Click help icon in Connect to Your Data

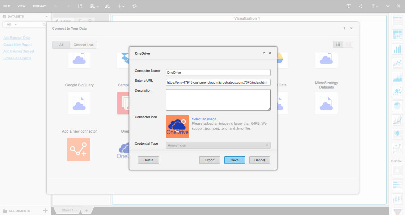344,28
